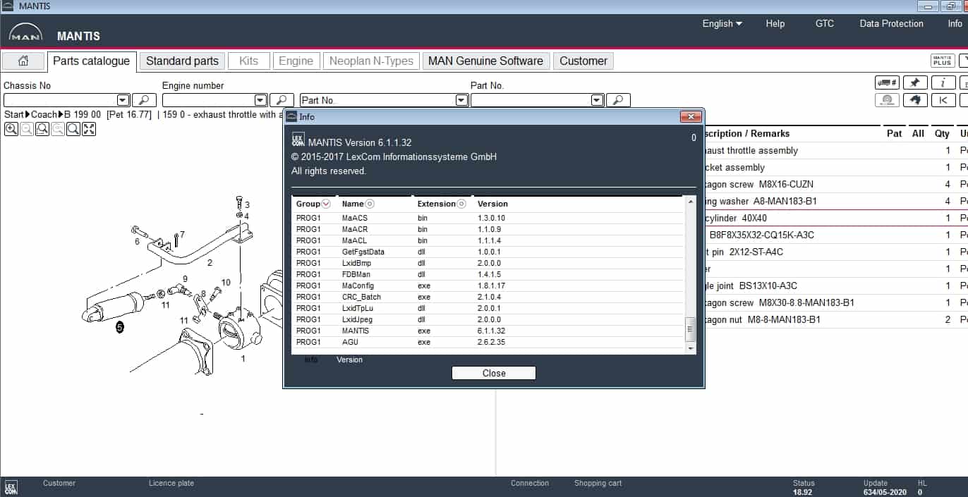
Task: Open the Customer tab
Action: (x=583, y=61)
